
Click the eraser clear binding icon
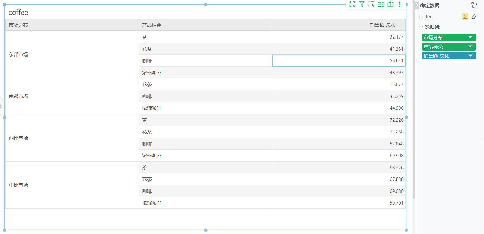[x=474, y=16]
